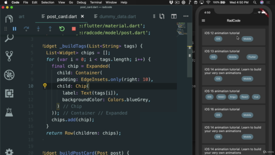Tap the Angul chip on iOS 15 card

[x=233, y=97]
